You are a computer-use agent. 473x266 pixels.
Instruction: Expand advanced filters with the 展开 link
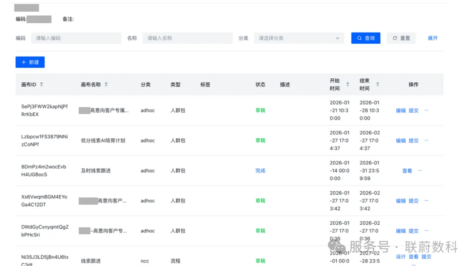click(432, 38)
